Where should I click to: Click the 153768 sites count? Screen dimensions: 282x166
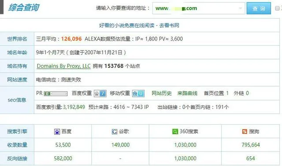[114, 66]
